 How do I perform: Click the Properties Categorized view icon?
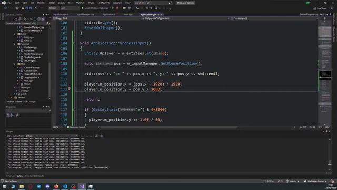coord(8,115)
